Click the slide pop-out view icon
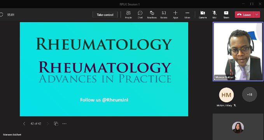The height and width of the screenshot is (140, 264). click(x=56, y=124)
